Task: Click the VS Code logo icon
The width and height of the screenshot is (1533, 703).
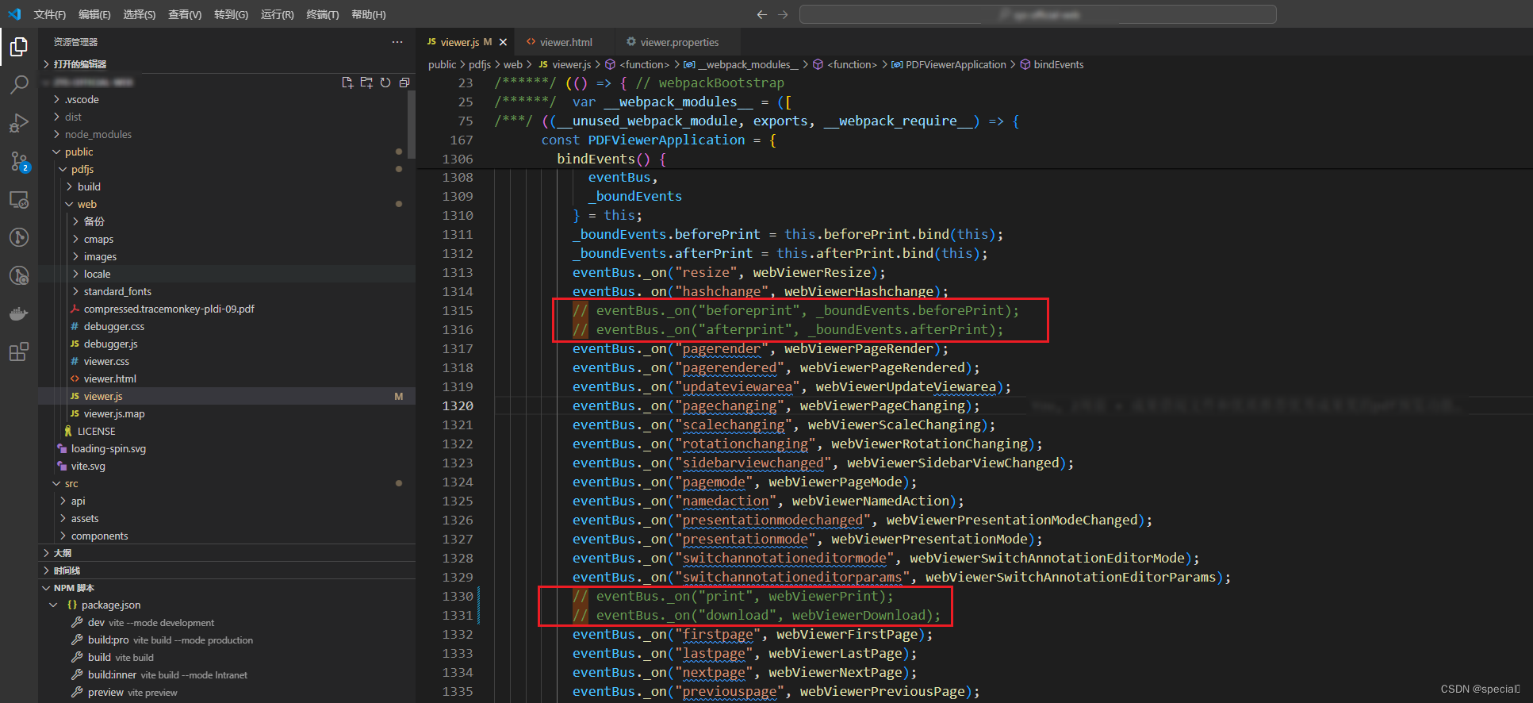Action: point(14,14)
